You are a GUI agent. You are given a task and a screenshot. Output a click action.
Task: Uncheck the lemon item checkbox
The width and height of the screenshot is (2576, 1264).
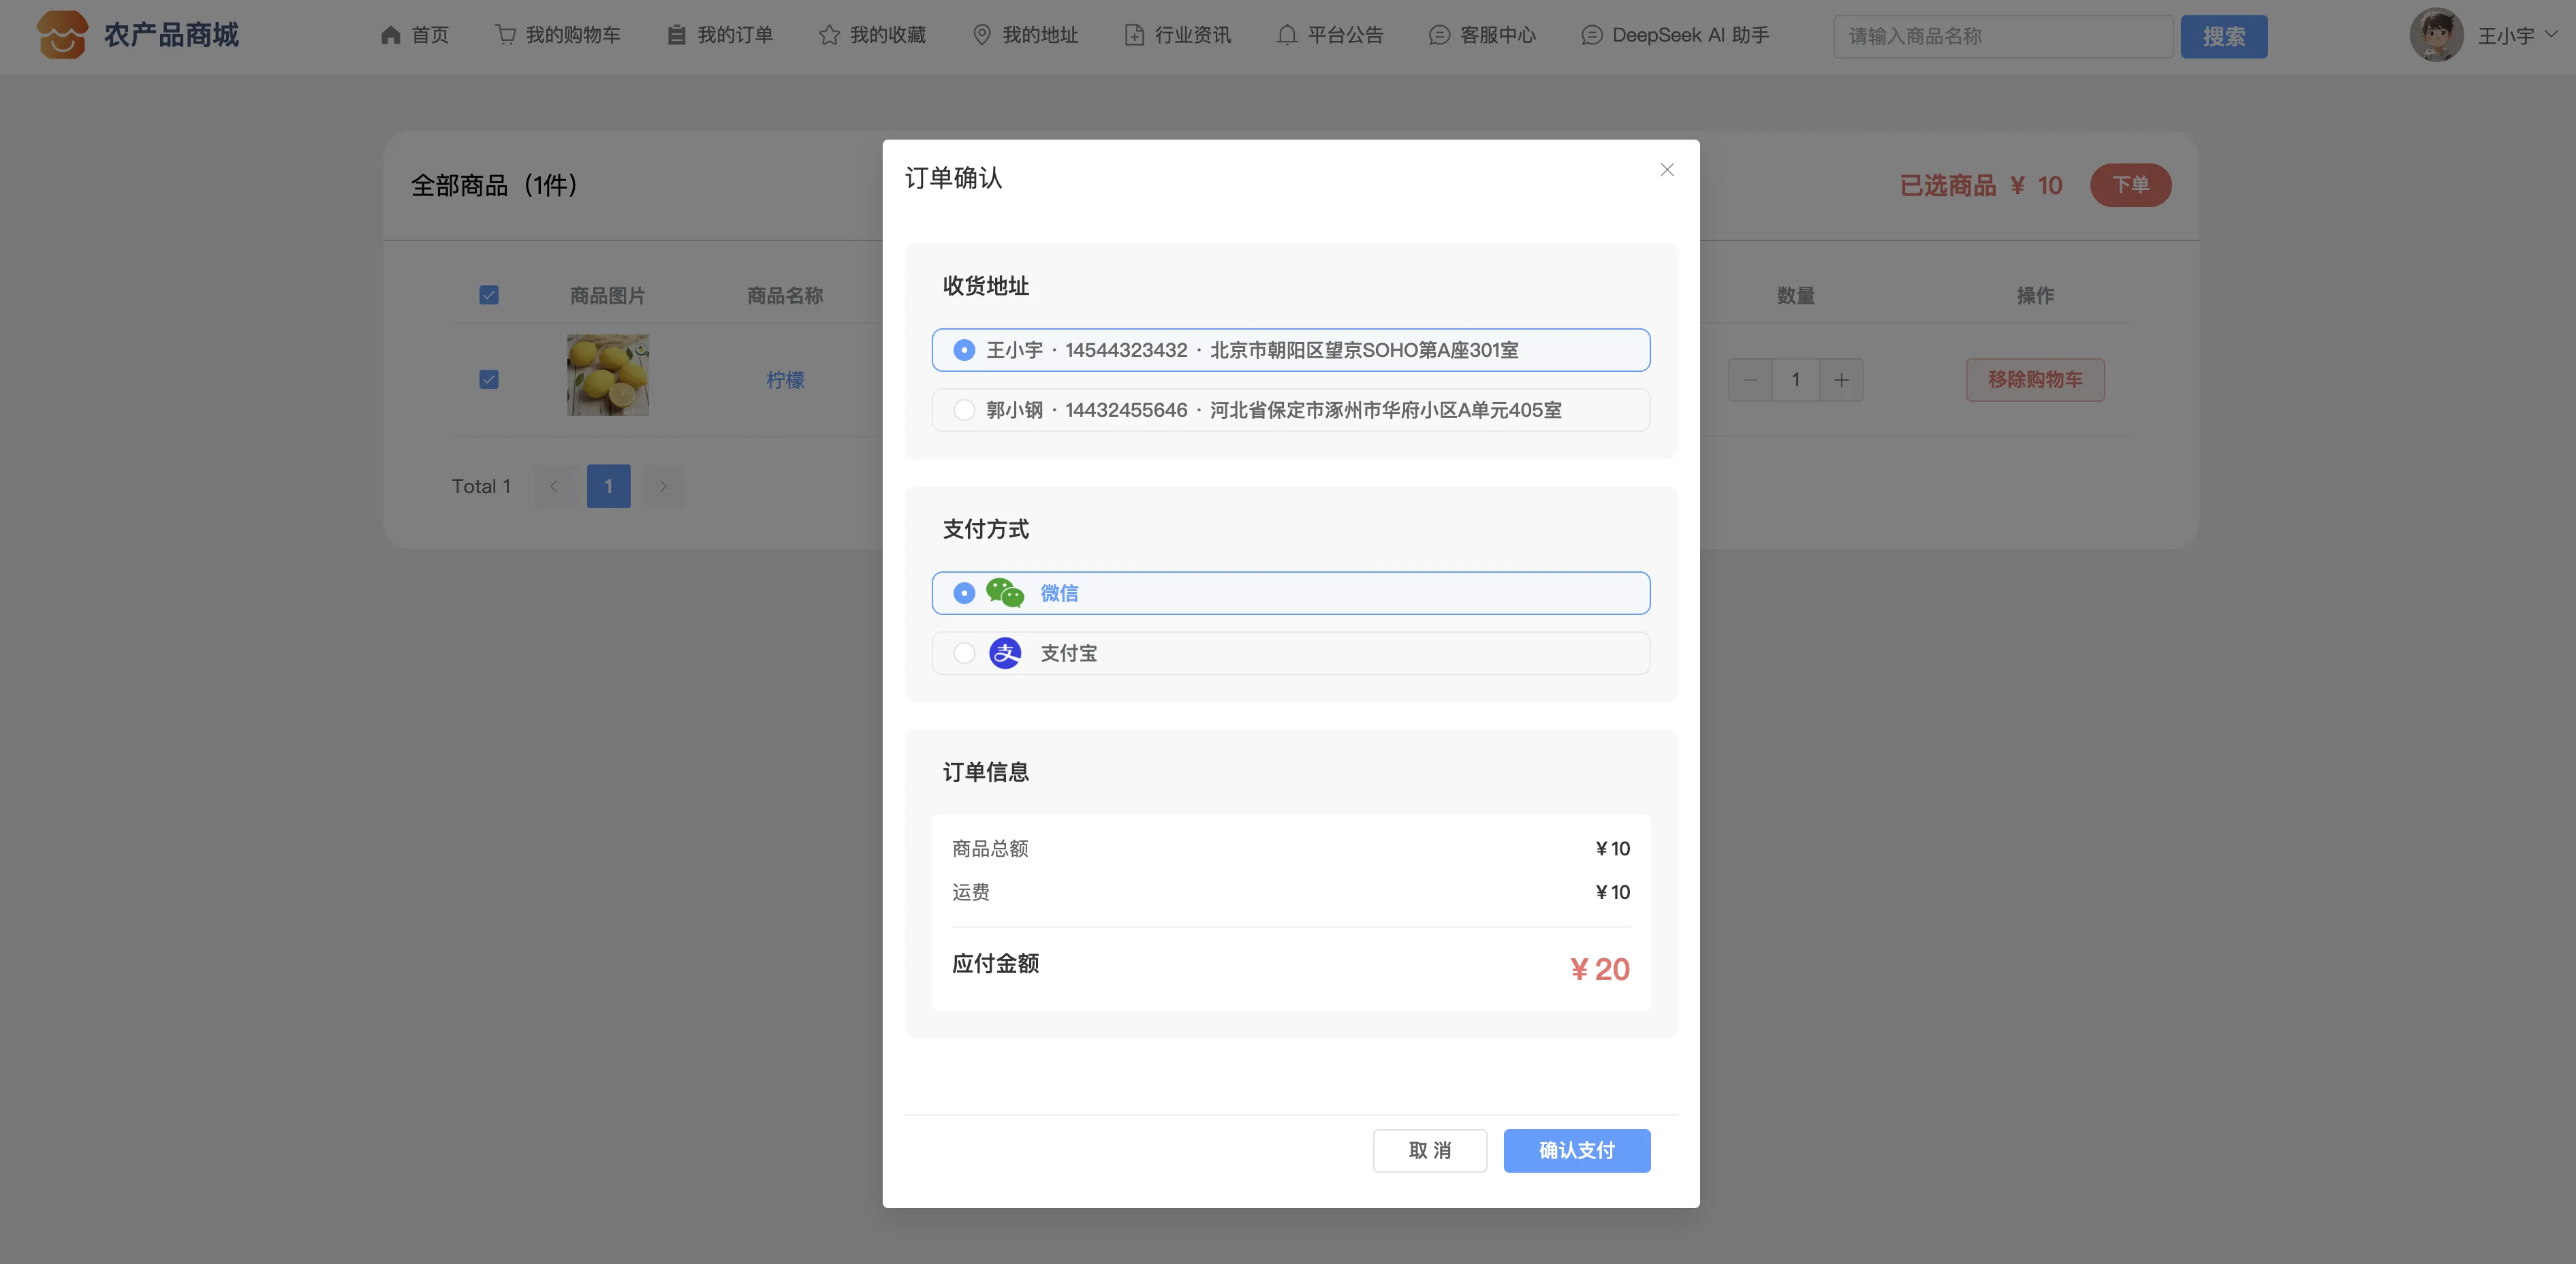(488, 380)
